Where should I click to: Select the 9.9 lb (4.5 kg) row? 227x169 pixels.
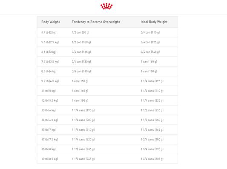(107, 81)
